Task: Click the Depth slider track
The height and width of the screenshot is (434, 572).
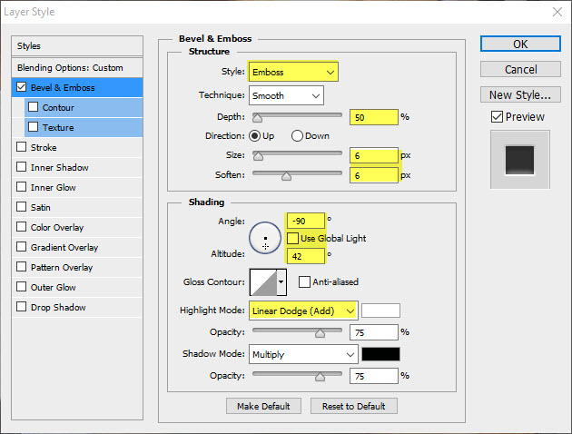Action: point(298,116)
